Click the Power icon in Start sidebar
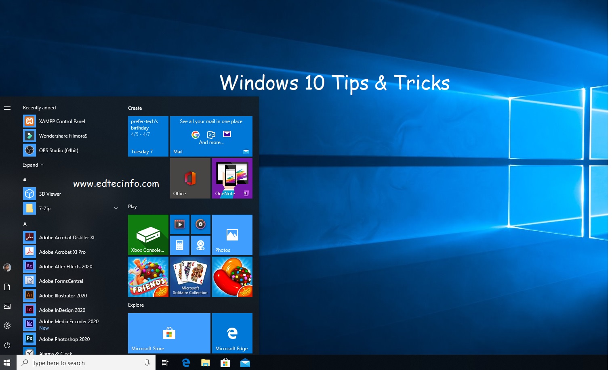This screenshot has width=612, height=370. point(7,345)
